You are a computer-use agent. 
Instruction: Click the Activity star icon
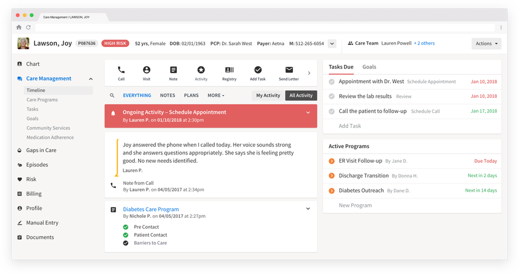click(x=201, y=70)
